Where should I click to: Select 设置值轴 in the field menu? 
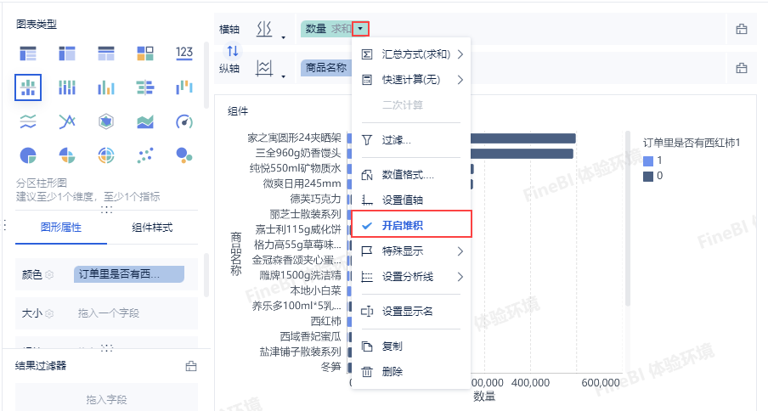(x=411, y=200)
